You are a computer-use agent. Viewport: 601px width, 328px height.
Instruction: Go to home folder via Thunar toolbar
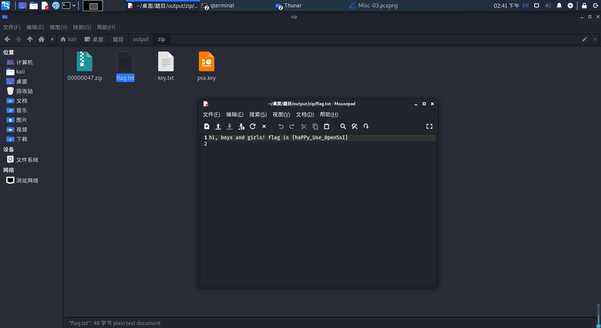pos(41,39)
